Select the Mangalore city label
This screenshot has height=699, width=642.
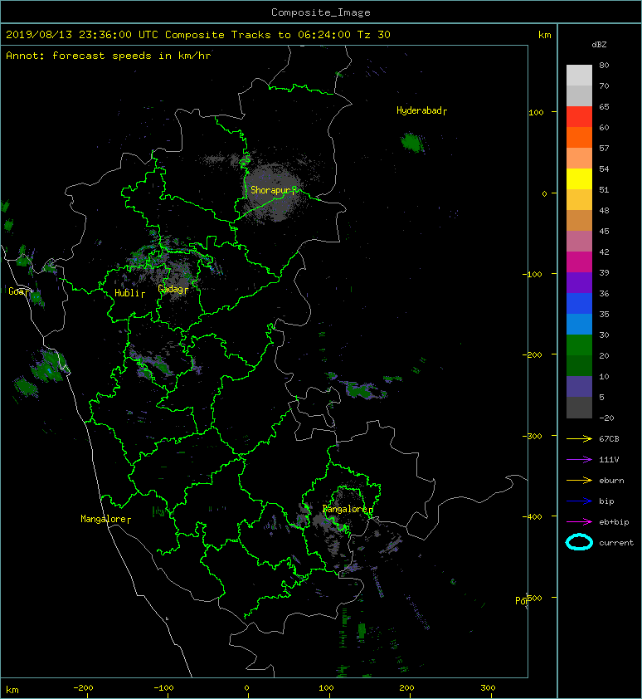(105, 519)
